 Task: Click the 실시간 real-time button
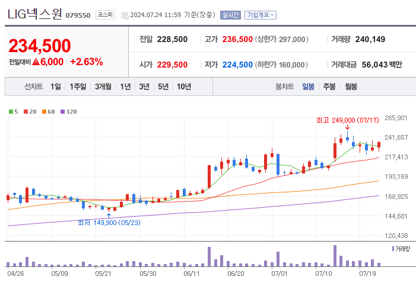(x=230, y=15)
